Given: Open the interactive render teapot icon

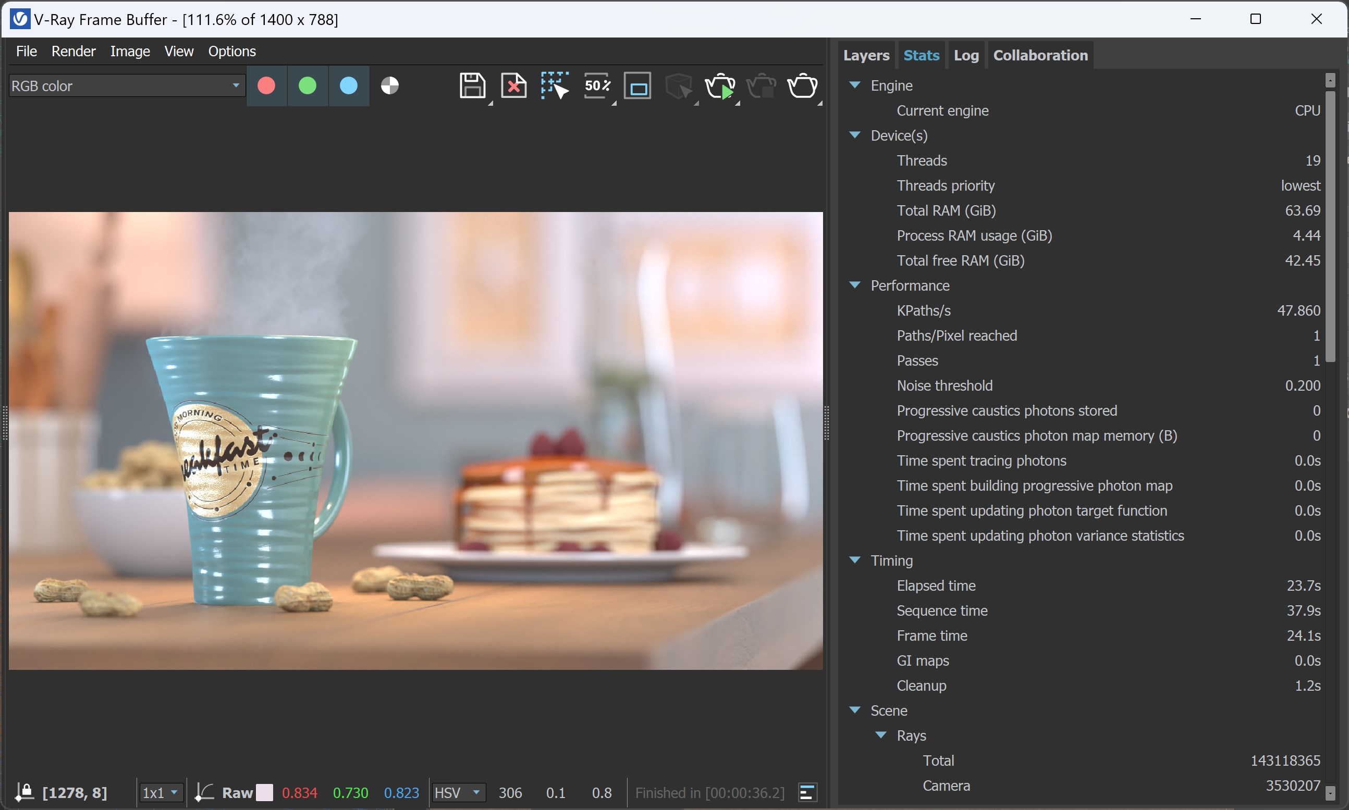Looking at the screenshot, I should [802, 86].
